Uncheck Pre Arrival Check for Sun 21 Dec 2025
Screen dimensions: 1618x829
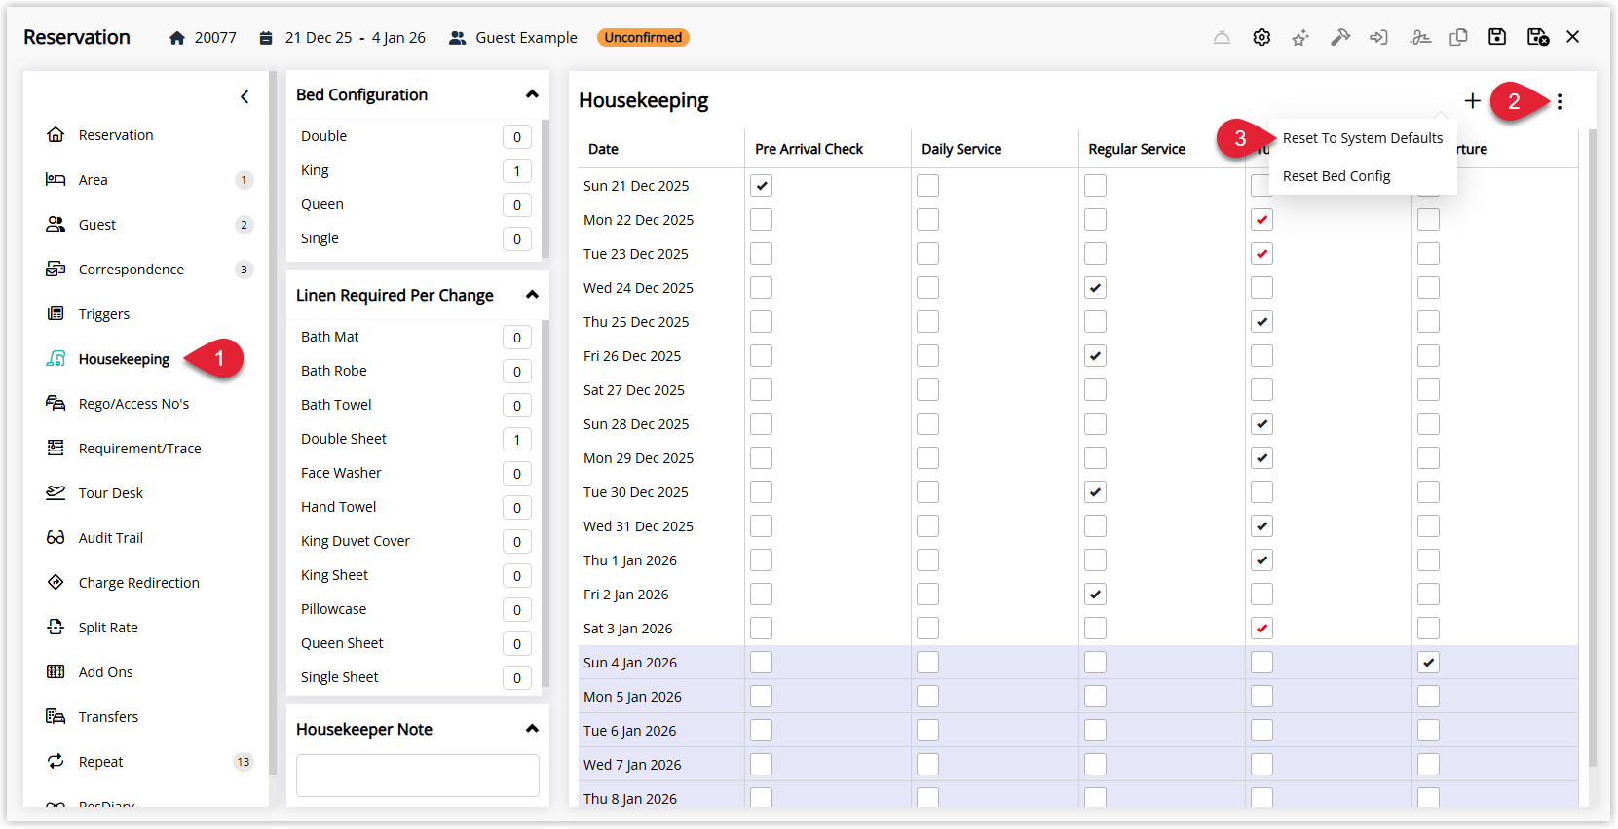pyautogui.click(x=762, y=186)
